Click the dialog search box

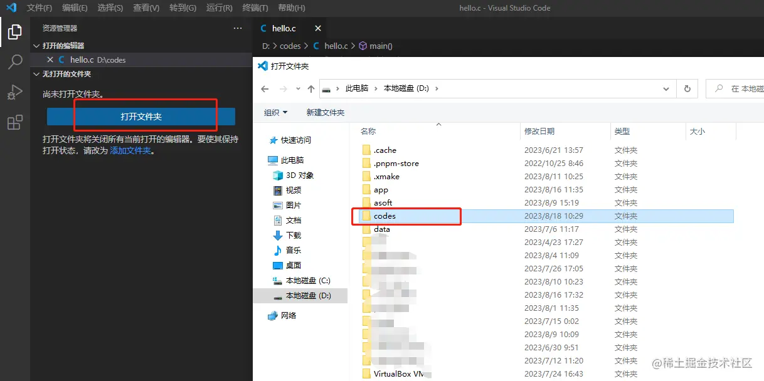[735, 89]
